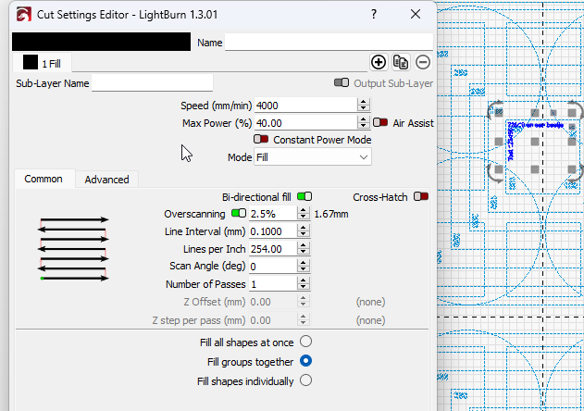Click the Number of Passes field
This screenshot has height=411, width=584.
pos(273,284)
